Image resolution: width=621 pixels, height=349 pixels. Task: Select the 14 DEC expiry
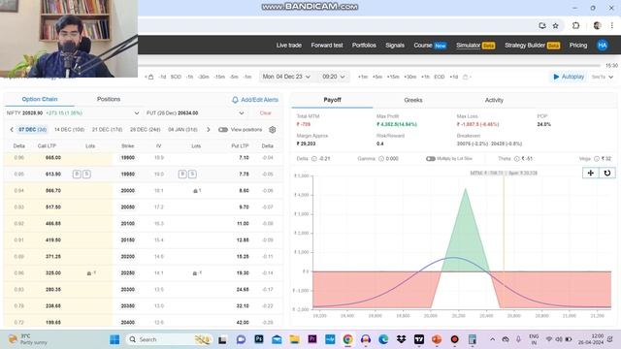pos(69,129)
